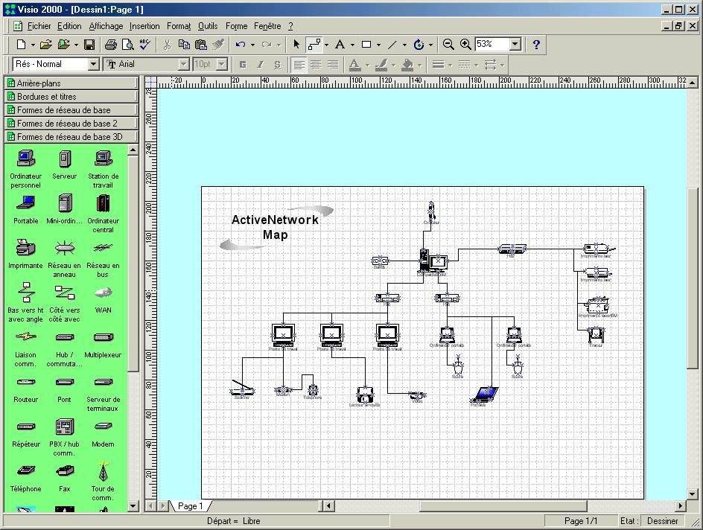Open Help with the question mark icon
Viewport: 703px width, 530px height.
(535, 45)
